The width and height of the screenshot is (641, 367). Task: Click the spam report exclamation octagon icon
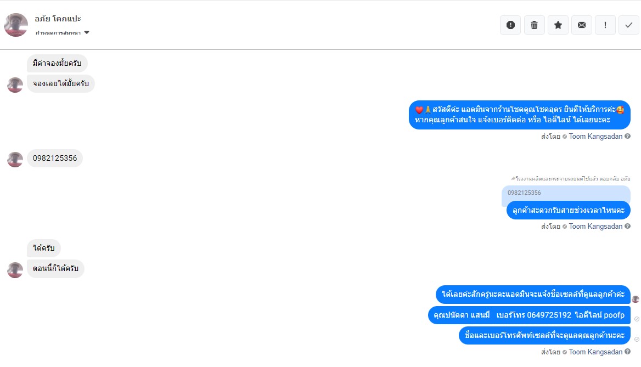(510, 25)
